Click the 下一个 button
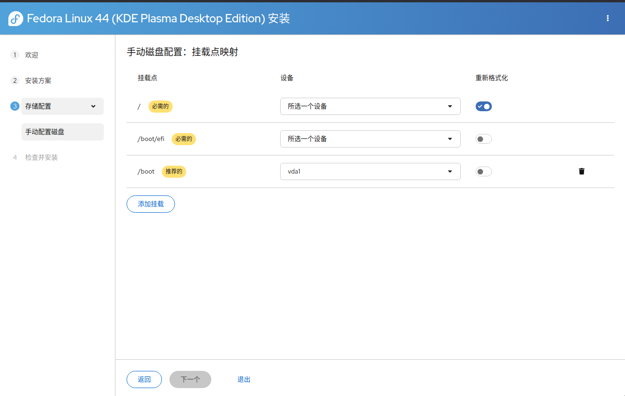The image size is (625, 396). (190, 379)
